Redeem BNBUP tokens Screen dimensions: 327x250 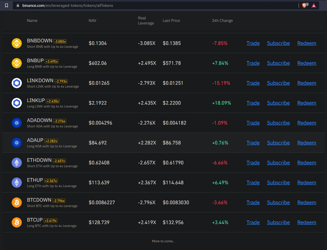(307, 63)
